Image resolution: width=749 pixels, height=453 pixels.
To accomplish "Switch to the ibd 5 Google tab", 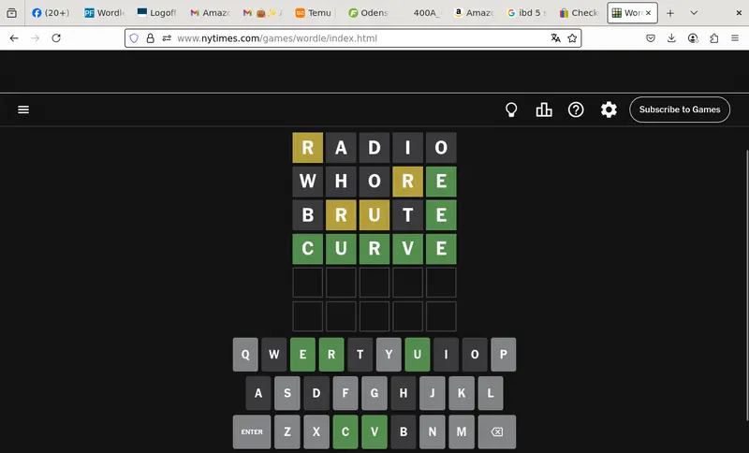I will coord(525,13).
